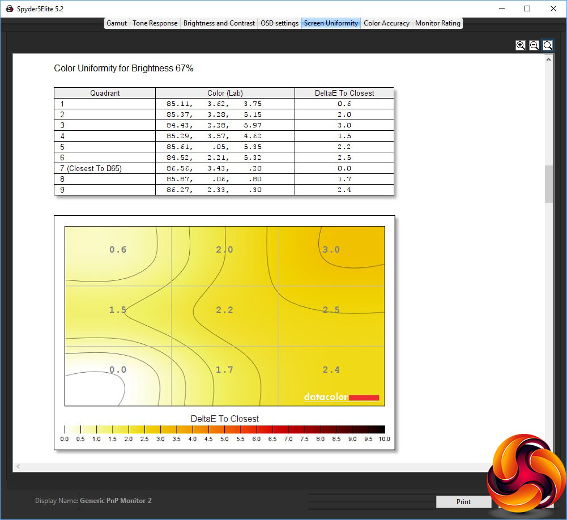Click Lab value '85.11, 3.62, 3.75'

(x=214, y=104)
